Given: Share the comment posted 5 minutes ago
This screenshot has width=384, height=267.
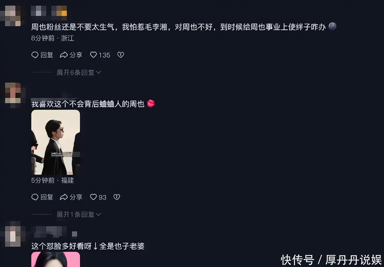Looking at the screenshot, I should tap(71, 197).
